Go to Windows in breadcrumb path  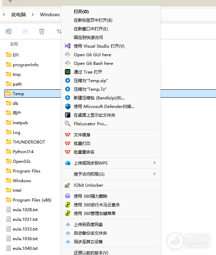[x=50, y=14]
